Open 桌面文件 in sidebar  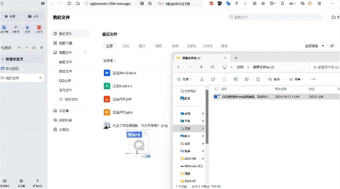66,62
